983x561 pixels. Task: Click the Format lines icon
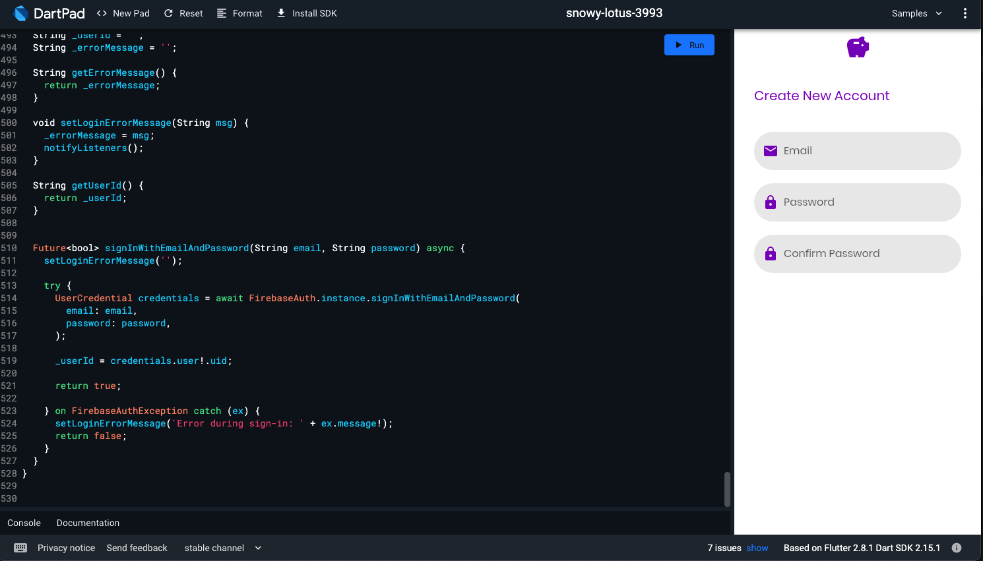(222, 13)
